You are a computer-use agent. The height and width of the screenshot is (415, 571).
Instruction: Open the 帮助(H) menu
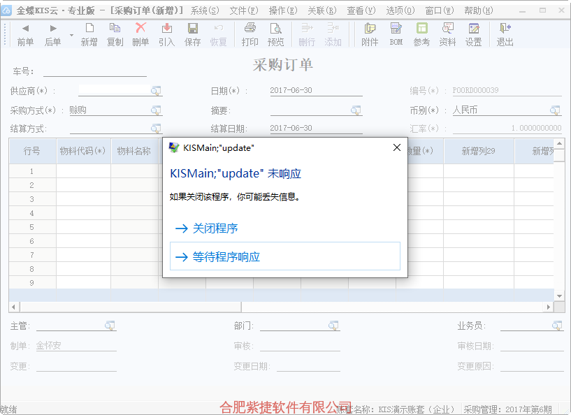pos(478,10)
